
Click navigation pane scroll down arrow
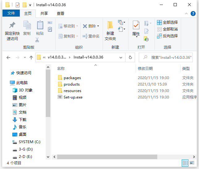click(48, 157)
